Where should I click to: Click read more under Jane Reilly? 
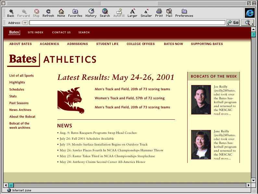pos(222,158)
